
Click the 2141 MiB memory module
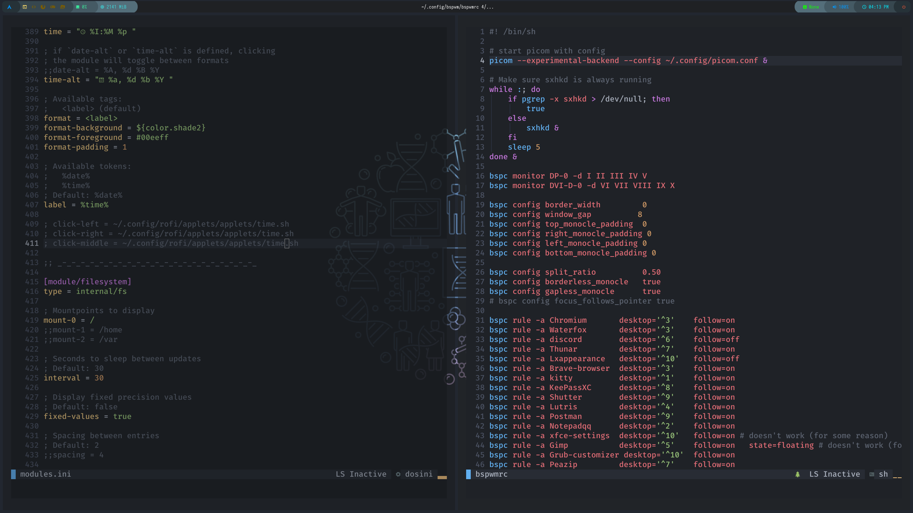click(x=113, y=7)
